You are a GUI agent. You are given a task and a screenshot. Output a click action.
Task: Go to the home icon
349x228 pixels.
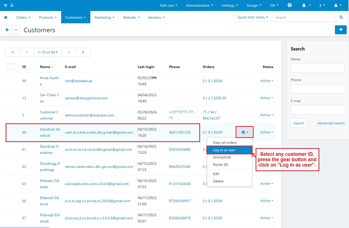click(x=6, y=17)
